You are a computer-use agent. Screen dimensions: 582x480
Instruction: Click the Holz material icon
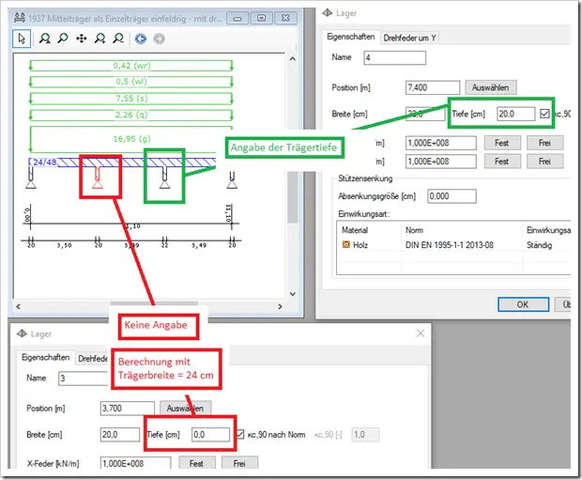tap(346, 244)
